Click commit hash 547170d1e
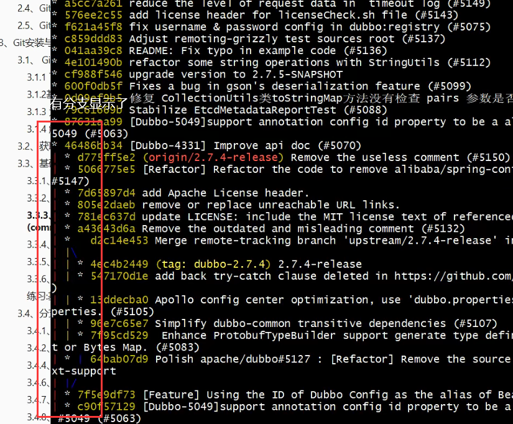 tap(119, 276)
